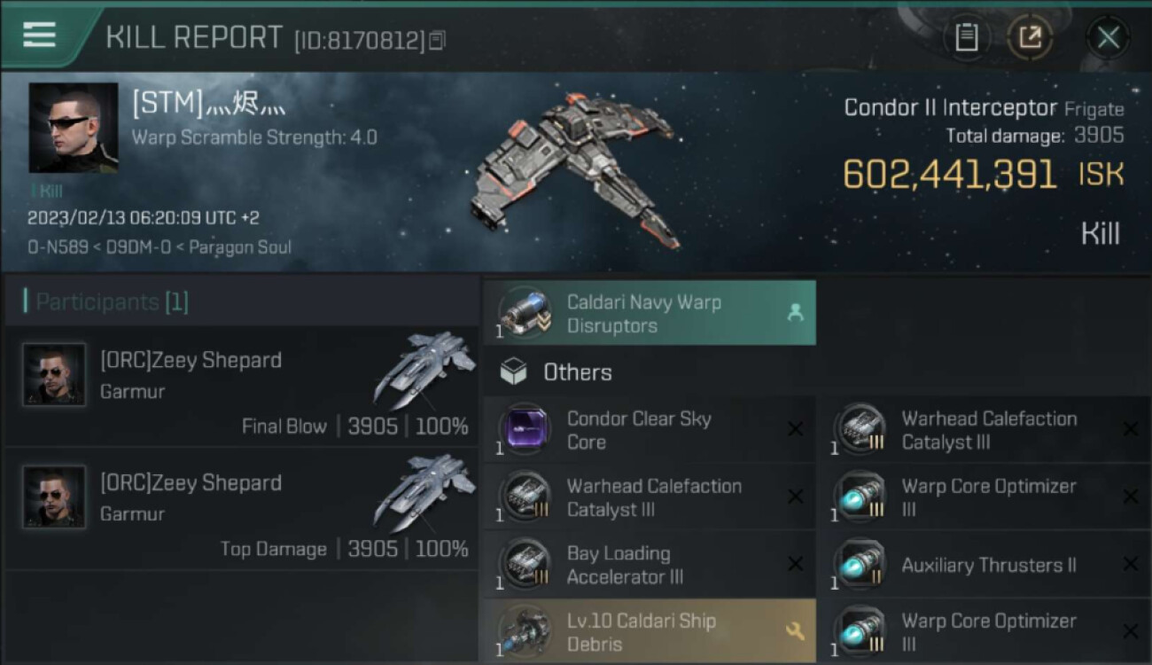Select Caldari Navy Warp Disruptors item
This screenshot has width=1152, height=665.
650,313
